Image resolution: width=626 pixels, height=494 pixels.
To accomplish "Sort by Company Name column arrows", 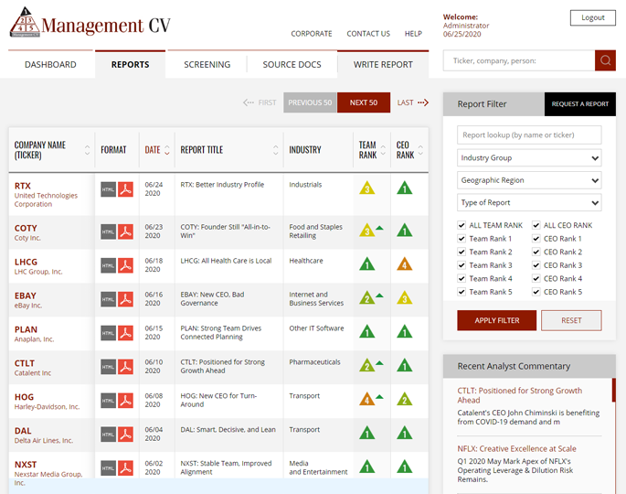I will tap(87, 150).
